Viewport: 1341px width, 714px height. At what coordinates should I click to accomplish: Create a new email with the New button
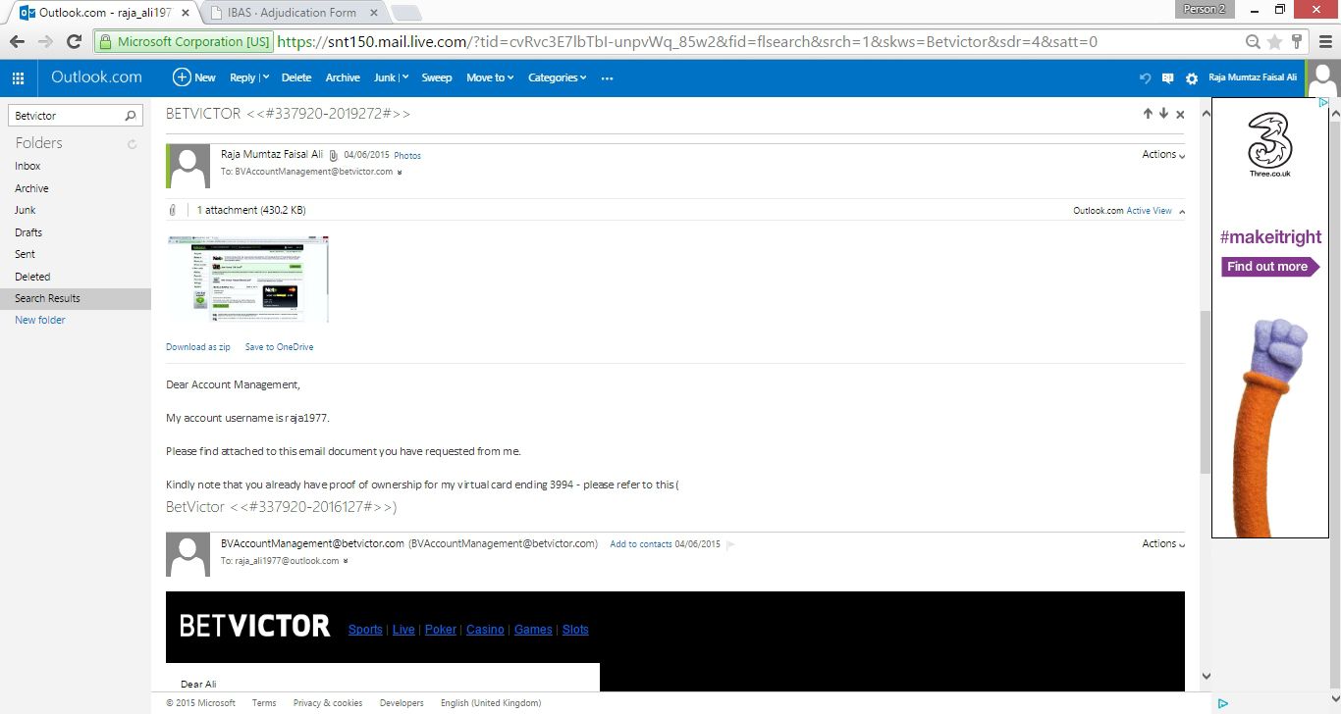(194, 77)
